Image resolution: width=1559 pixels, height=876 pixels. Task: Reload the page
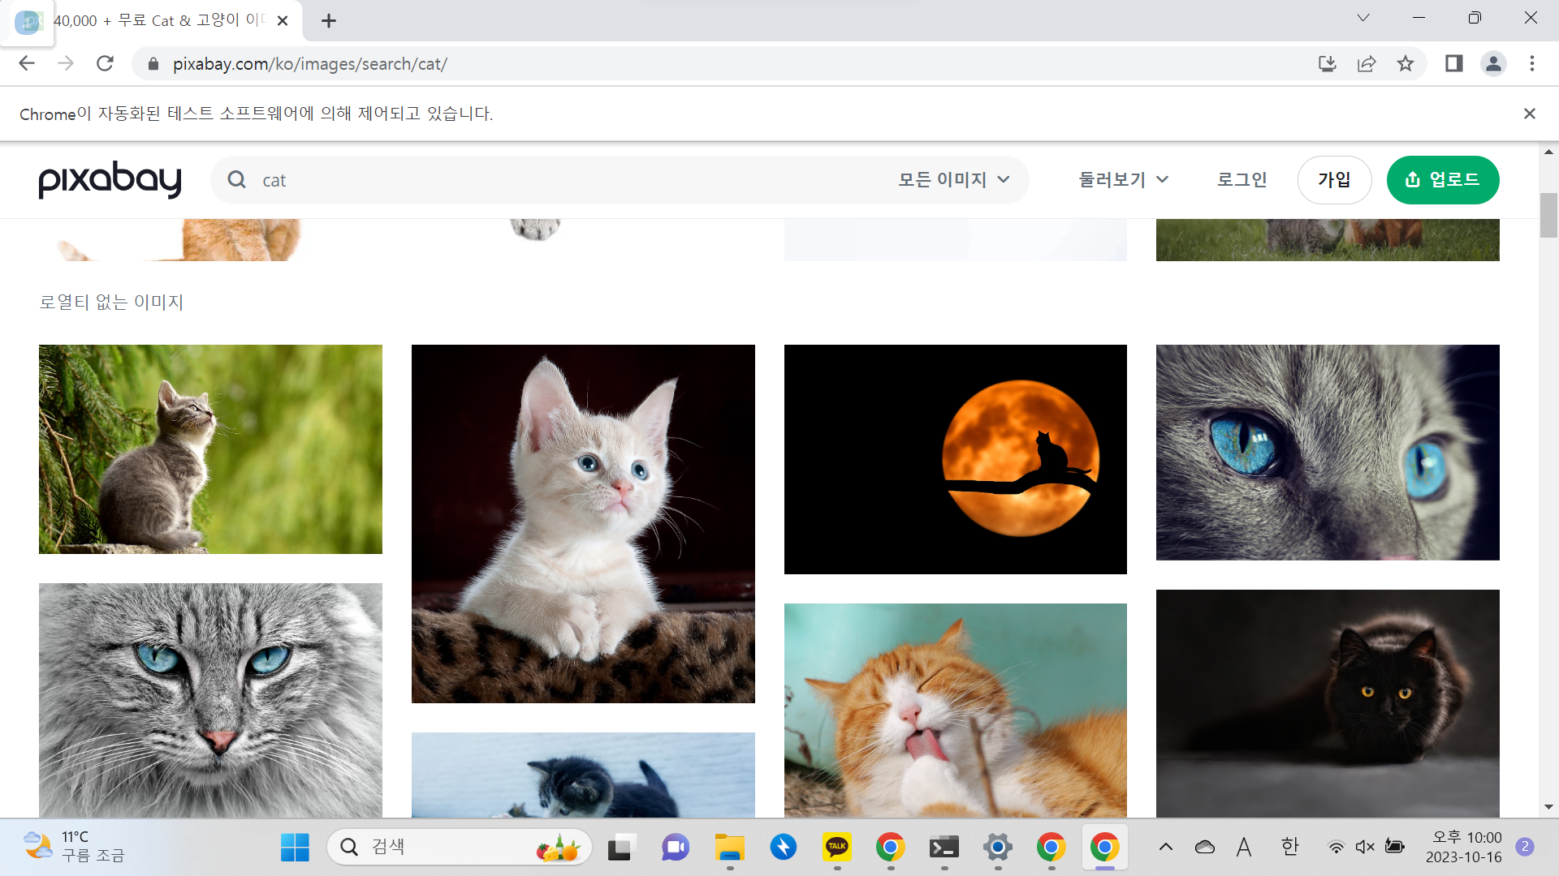coord(105,63)
